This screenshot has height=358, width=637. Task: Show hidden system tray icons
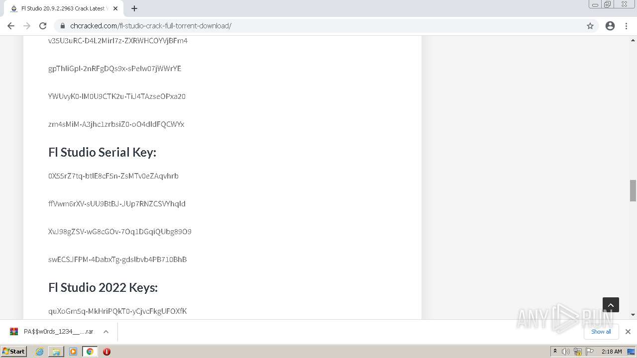pos(555,352)
